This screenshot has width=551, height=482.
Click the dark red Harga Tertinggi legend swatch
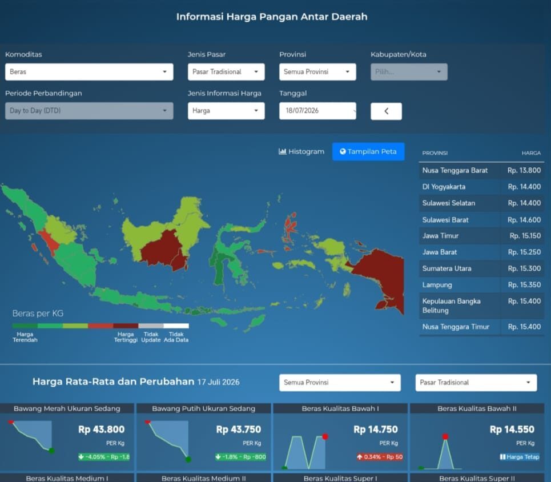126,326
